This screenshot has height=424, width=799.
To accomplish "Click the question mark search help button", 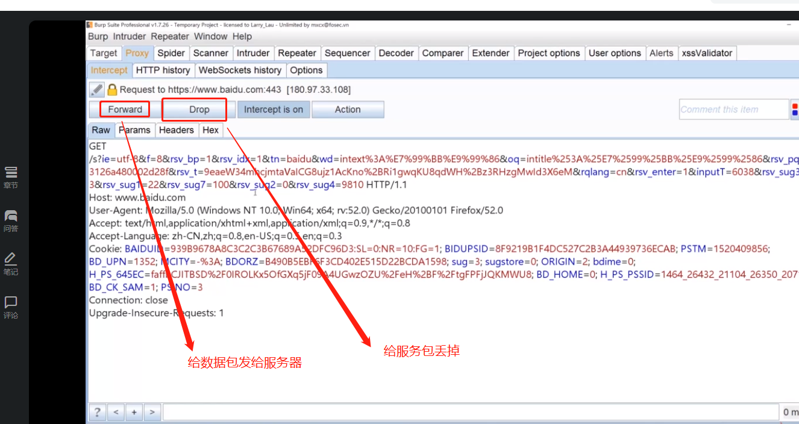I will pos(97,412).
